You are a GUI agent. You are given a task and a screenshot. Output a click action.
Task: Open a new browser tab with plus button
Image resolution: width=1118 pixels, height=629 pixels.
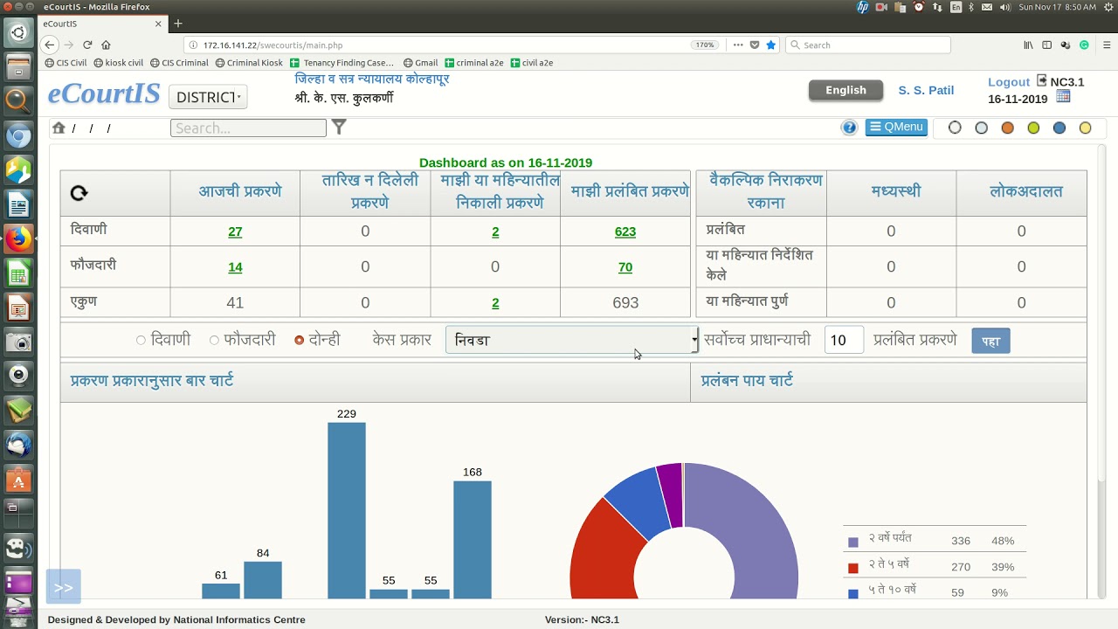point(178,24)
